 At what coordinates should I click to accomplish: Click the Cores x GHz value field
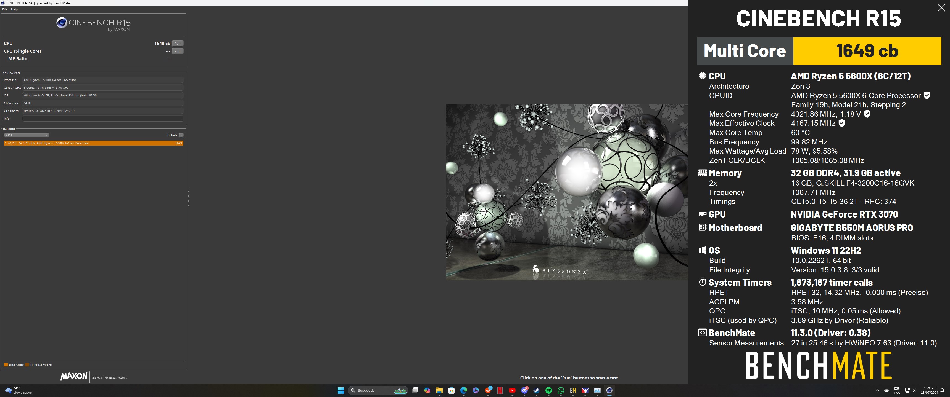[x=103, y=88]
